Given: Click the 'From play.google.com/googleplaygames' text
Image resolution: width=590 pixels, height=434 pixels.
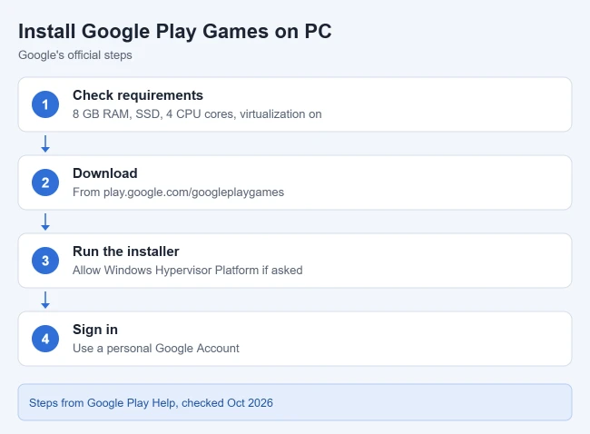Looking at the screenshot, I should (178, 192).
